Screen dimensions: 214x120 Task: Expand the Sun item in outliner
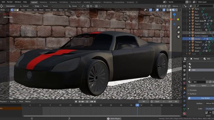190,12
